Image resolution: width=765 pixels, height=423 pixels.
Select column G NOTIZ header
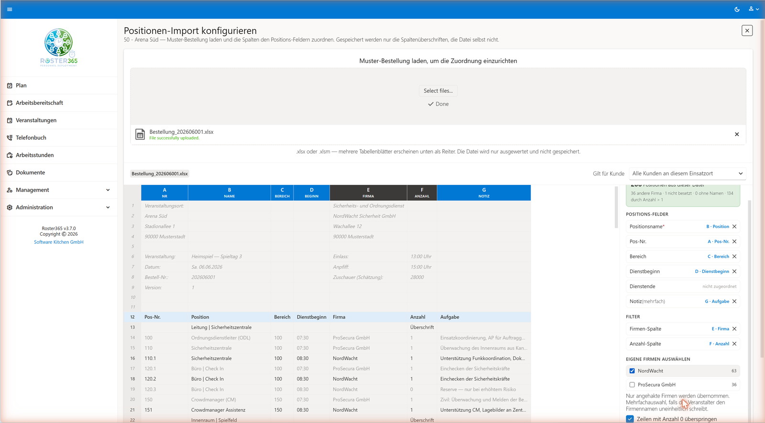(484, 193)
